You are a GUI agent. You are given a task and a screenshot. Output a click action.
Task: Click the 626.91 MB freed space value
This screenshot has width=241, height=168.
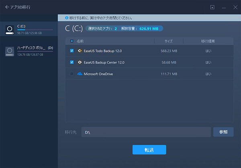[x=149, y=29]
